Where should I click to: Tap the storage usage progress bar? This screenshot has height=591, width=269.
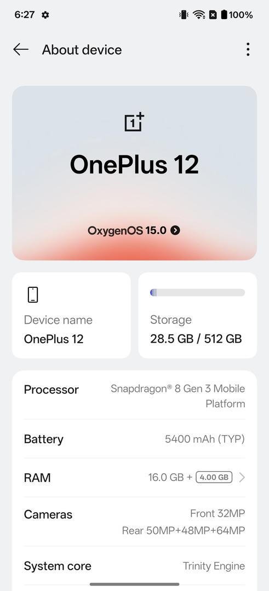pyautogui.click(x=197, y=292)
